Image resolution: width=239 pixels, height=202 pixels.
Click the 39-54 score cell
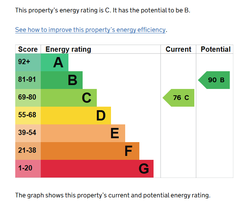[x=28, y=133]
